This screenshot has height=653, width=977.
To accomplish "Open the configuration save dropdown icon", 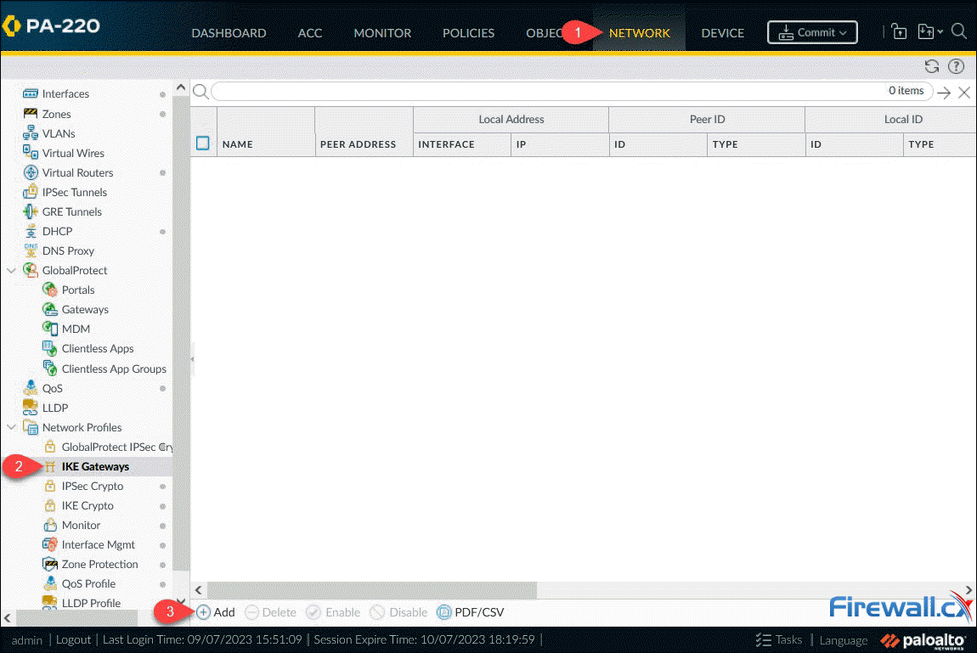I will click(x=930, y=31).
